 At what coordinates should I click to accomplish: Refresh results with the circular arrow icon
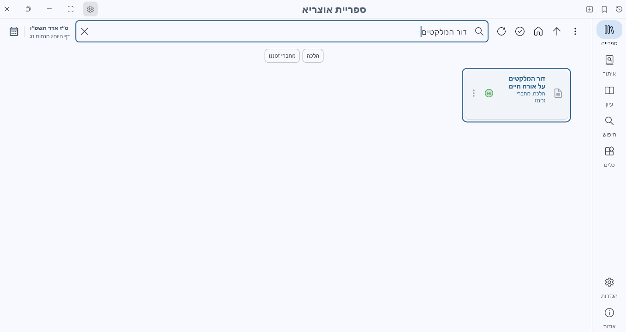[x=501, y=31]
